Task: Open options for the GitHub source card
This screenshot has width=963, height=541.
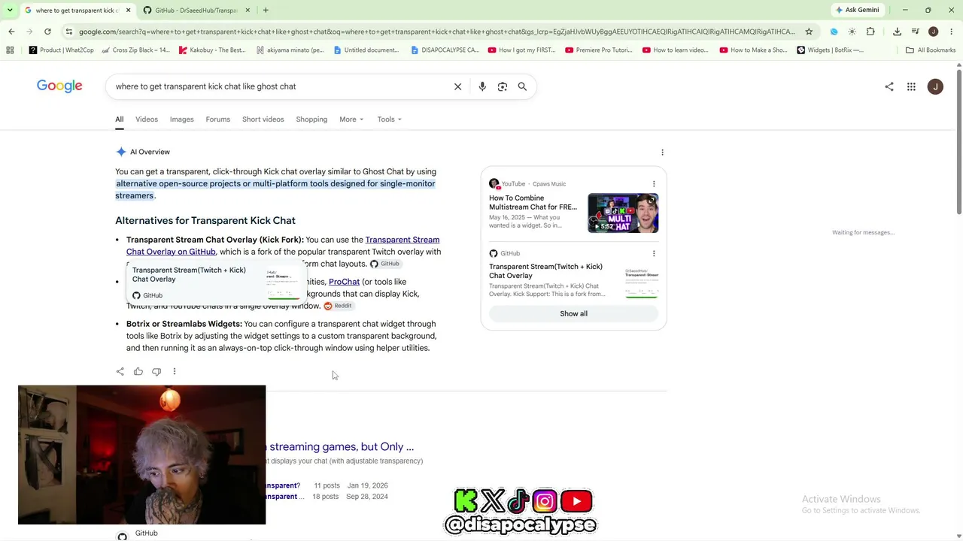Action: (654, 254)
